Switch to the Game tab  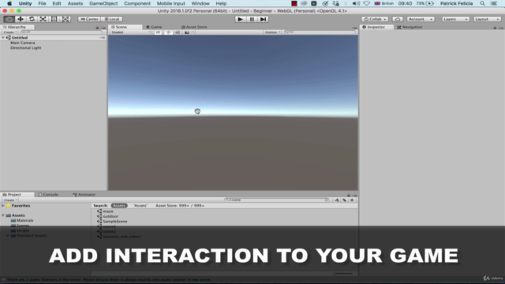point(155,27)
